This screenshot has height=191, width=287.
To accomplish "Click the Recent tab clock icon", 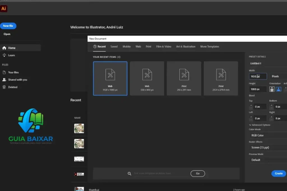I will (x=95, y=47).
